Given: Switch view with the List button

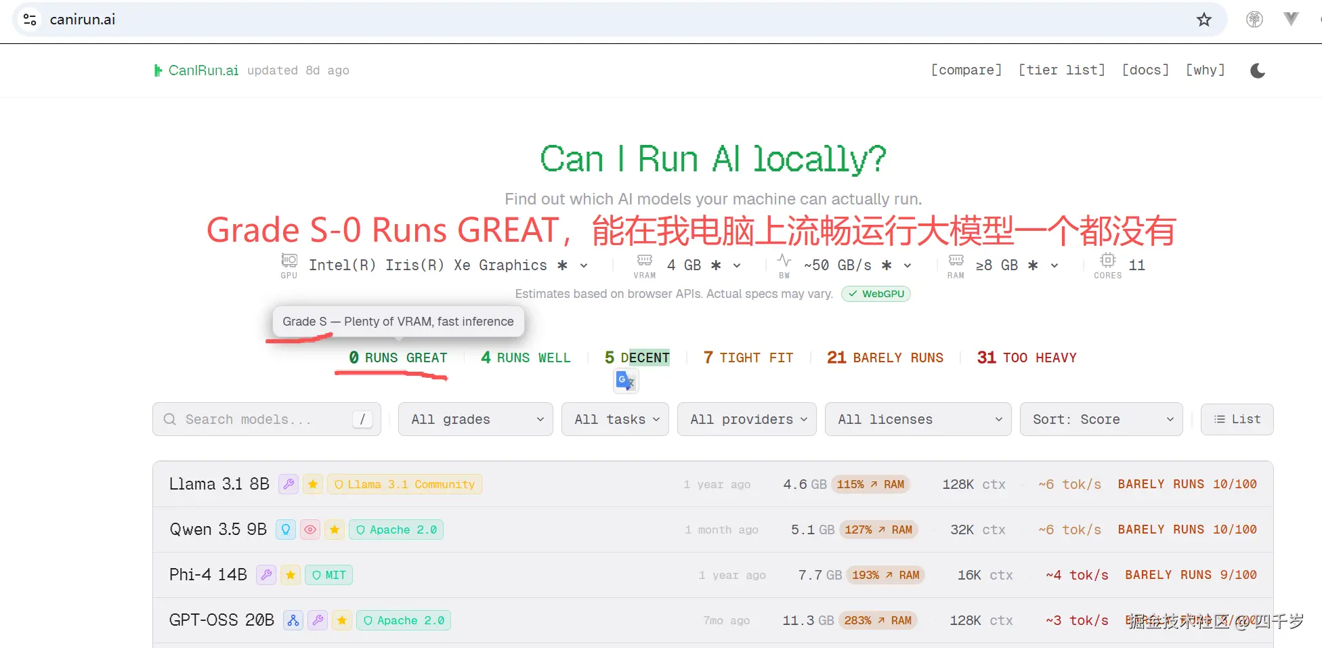Looking at the screenshot, I should [1237, 420].
